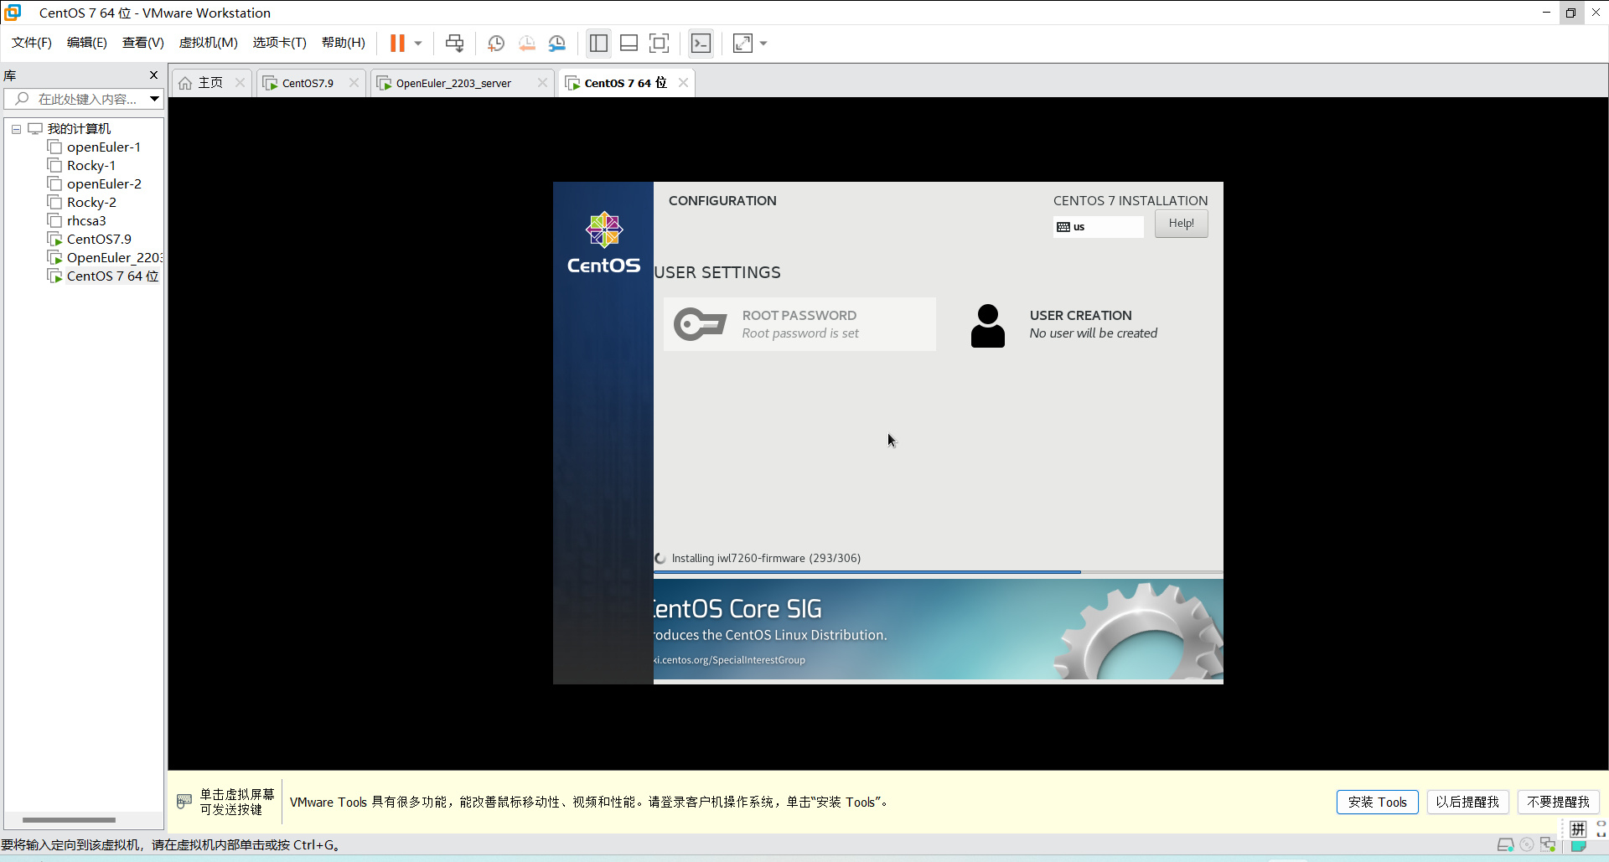Open the ROOT PASSWORD setting
Image resolution: width=1609 pixels, height=862 pixels.
pos(799,324)
